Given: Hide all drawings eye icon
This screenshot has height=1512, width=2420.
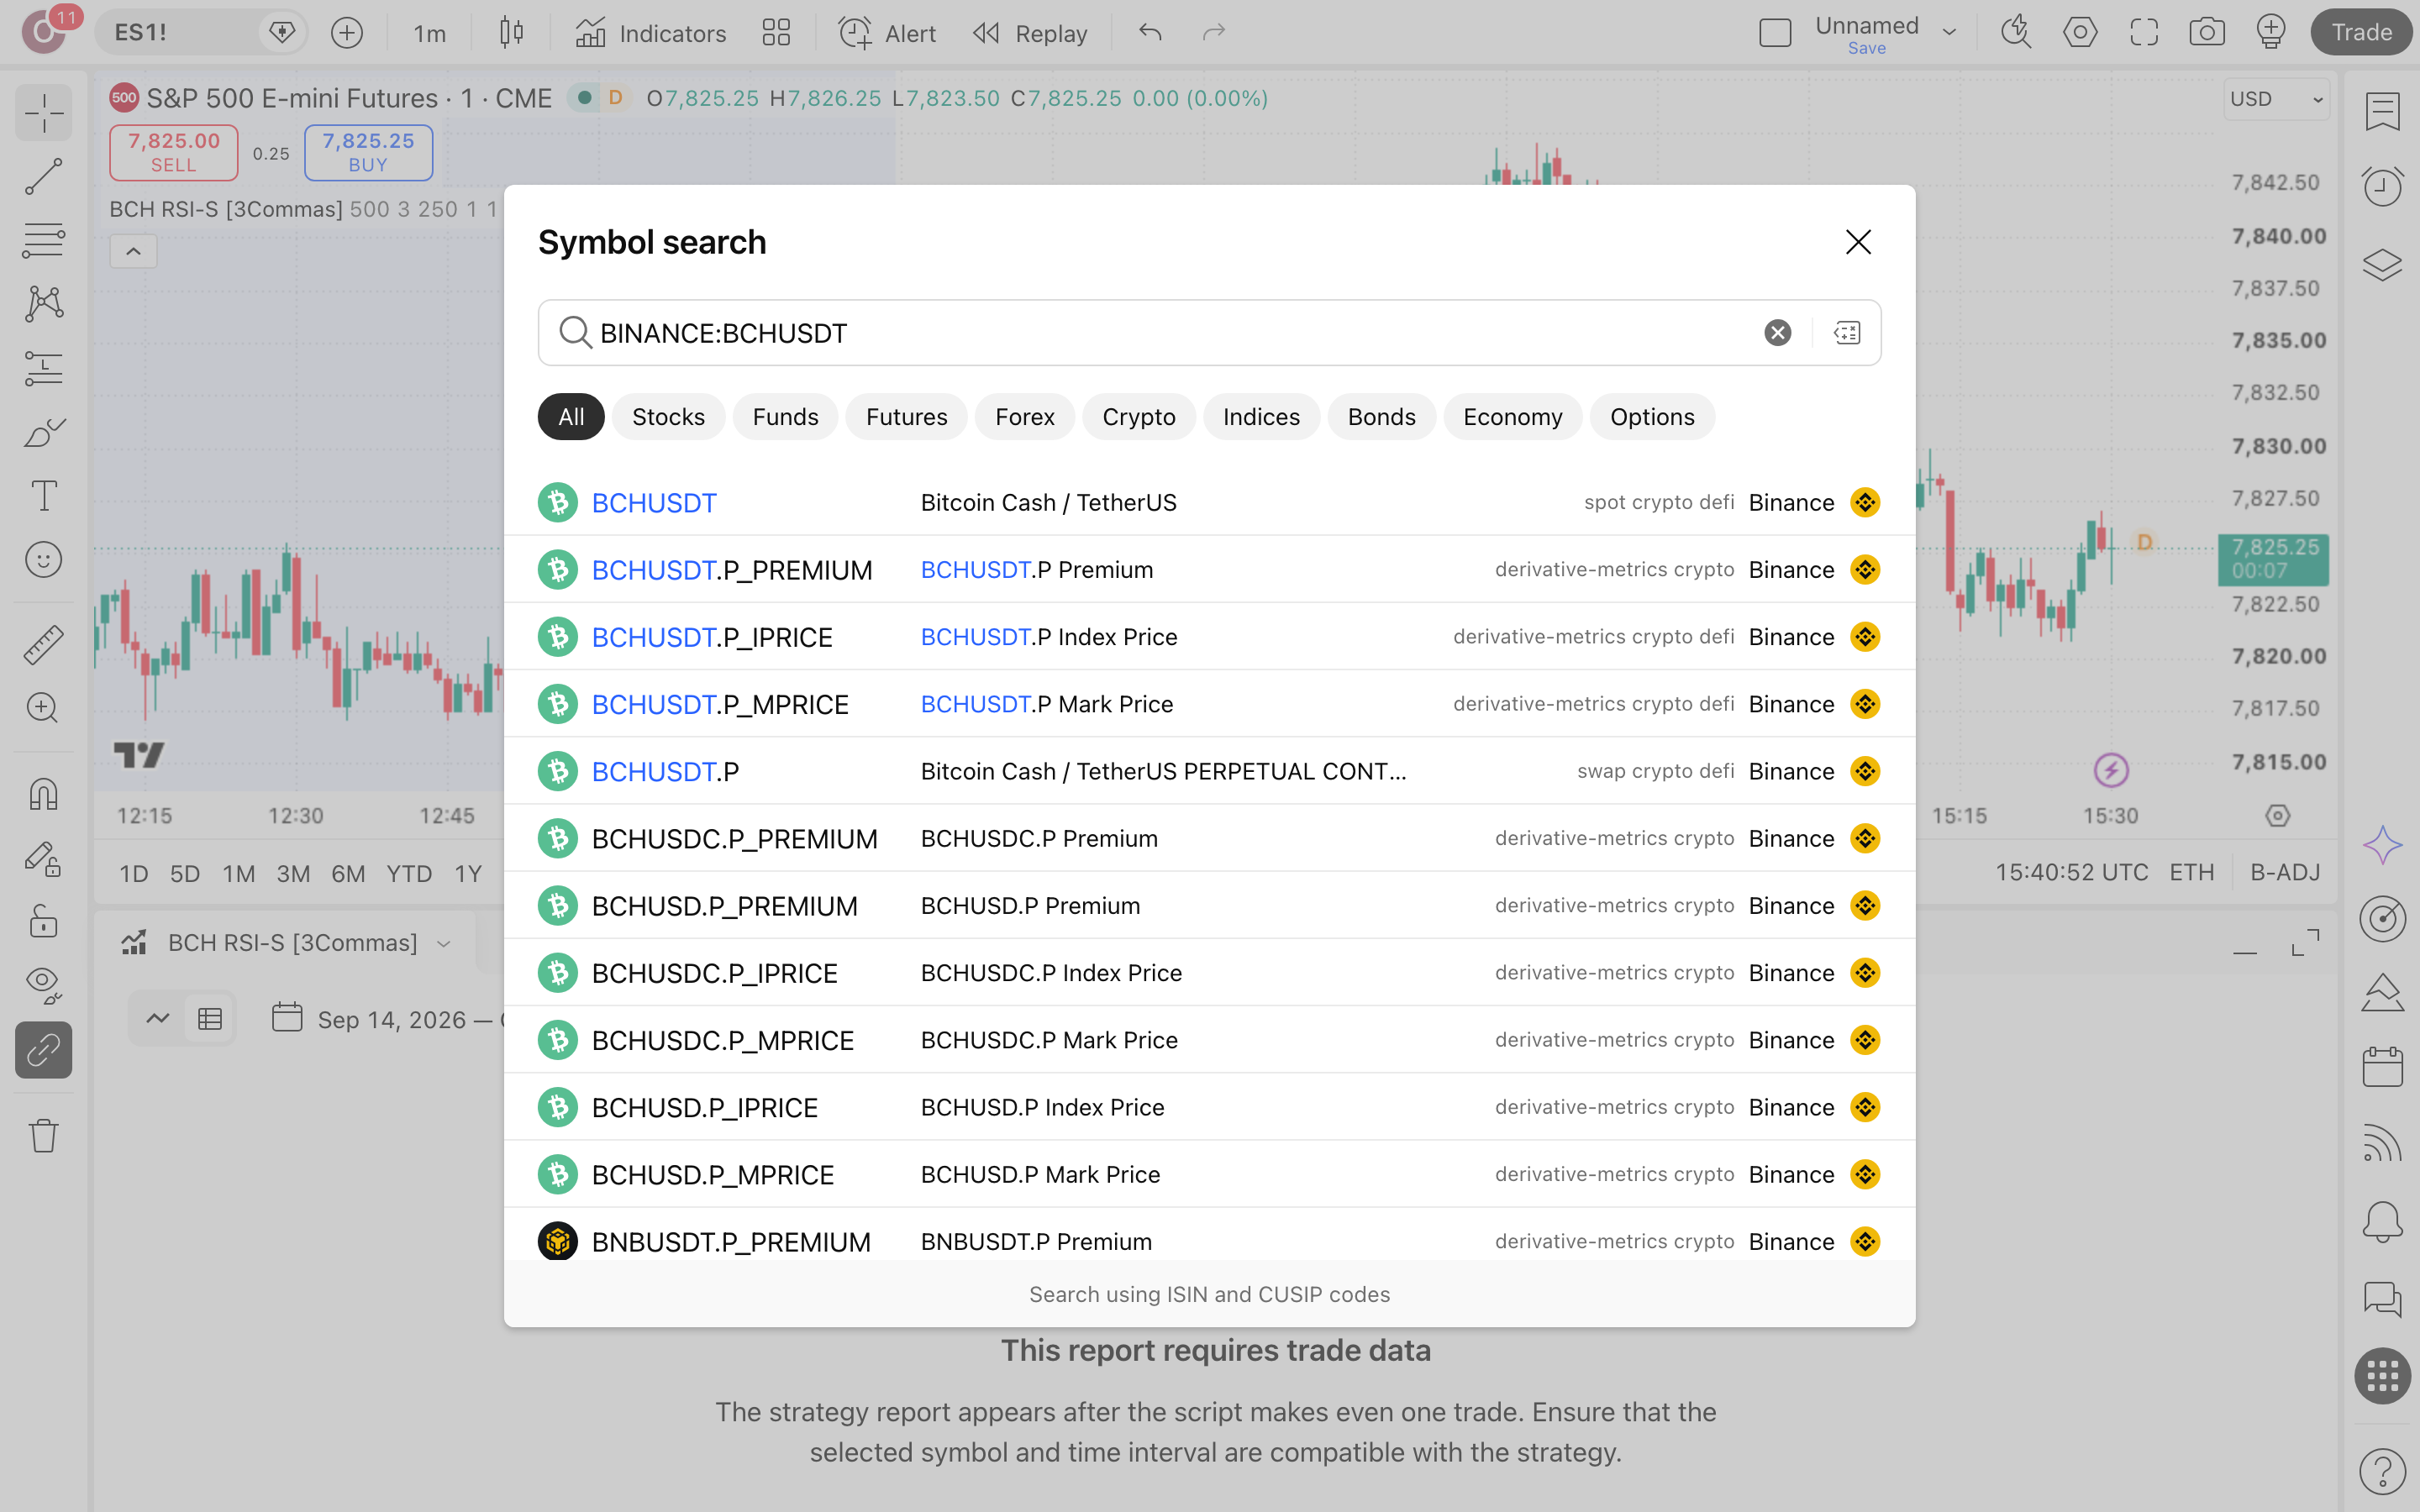Looking at the screenshot, I should 44,986.
